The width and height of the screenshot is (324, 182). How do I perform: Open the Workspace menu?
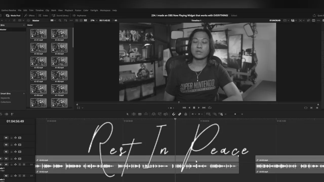[105, 10]
